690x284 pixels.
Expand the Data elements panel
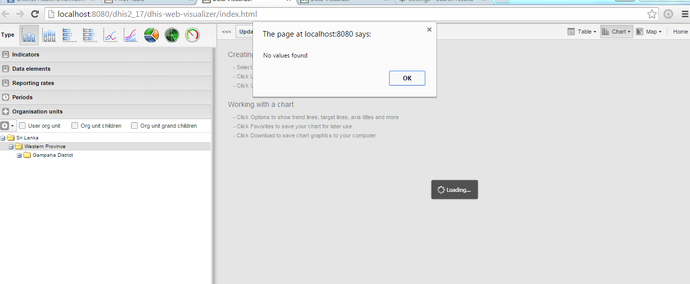coord(106,69)
